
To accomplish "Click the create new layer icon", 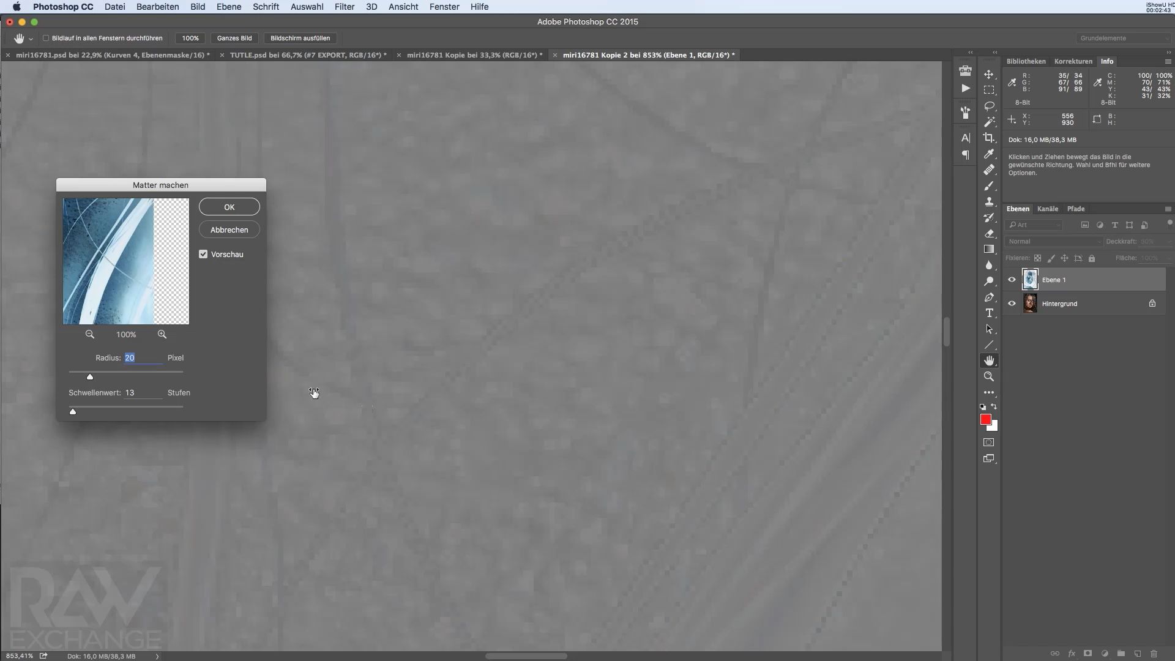I will tap(1137, 654).
